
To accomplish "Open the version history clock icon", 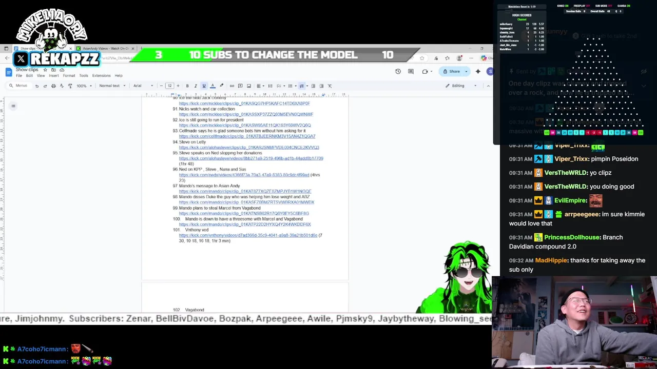I will pyautogui.click(x=398, y=72).
